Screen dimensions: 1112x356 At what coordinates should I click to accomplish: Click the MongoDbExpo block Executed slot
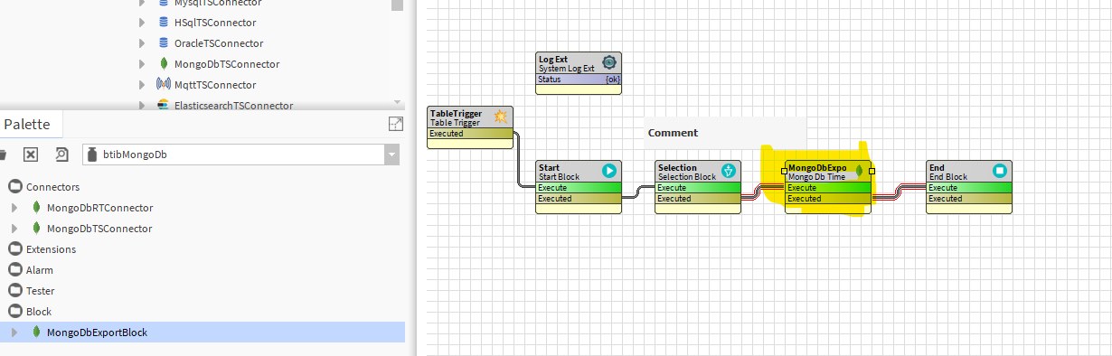[x=828, y=199]
